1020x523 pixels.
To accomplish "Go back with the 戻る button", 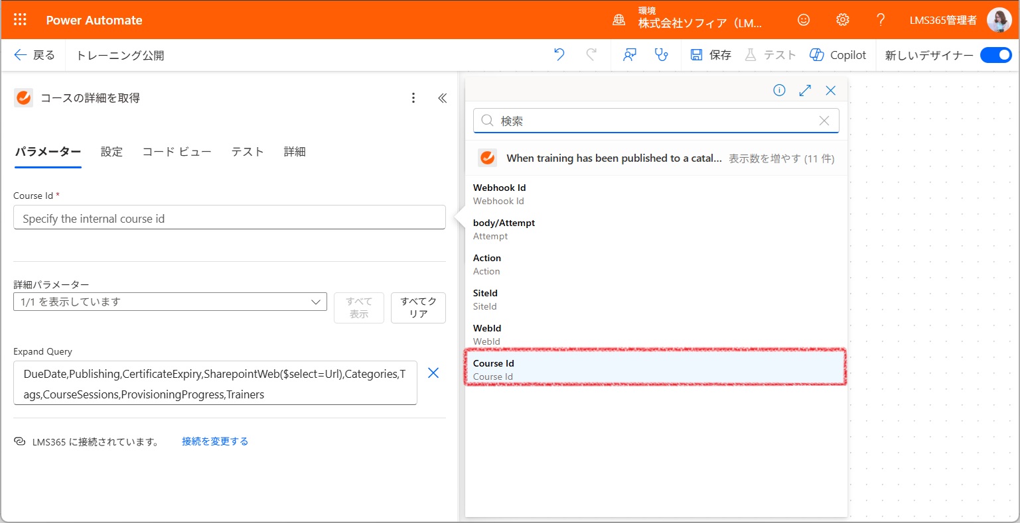I will 35,55.
